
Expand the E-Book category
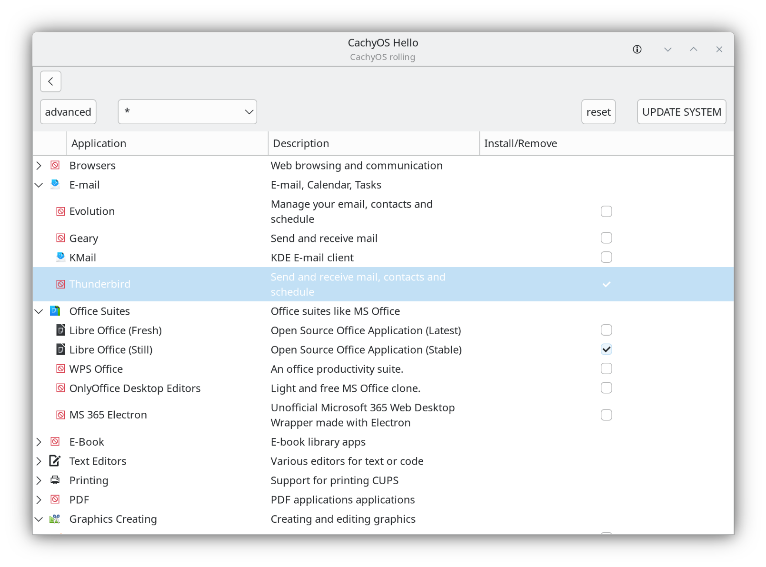39,442
